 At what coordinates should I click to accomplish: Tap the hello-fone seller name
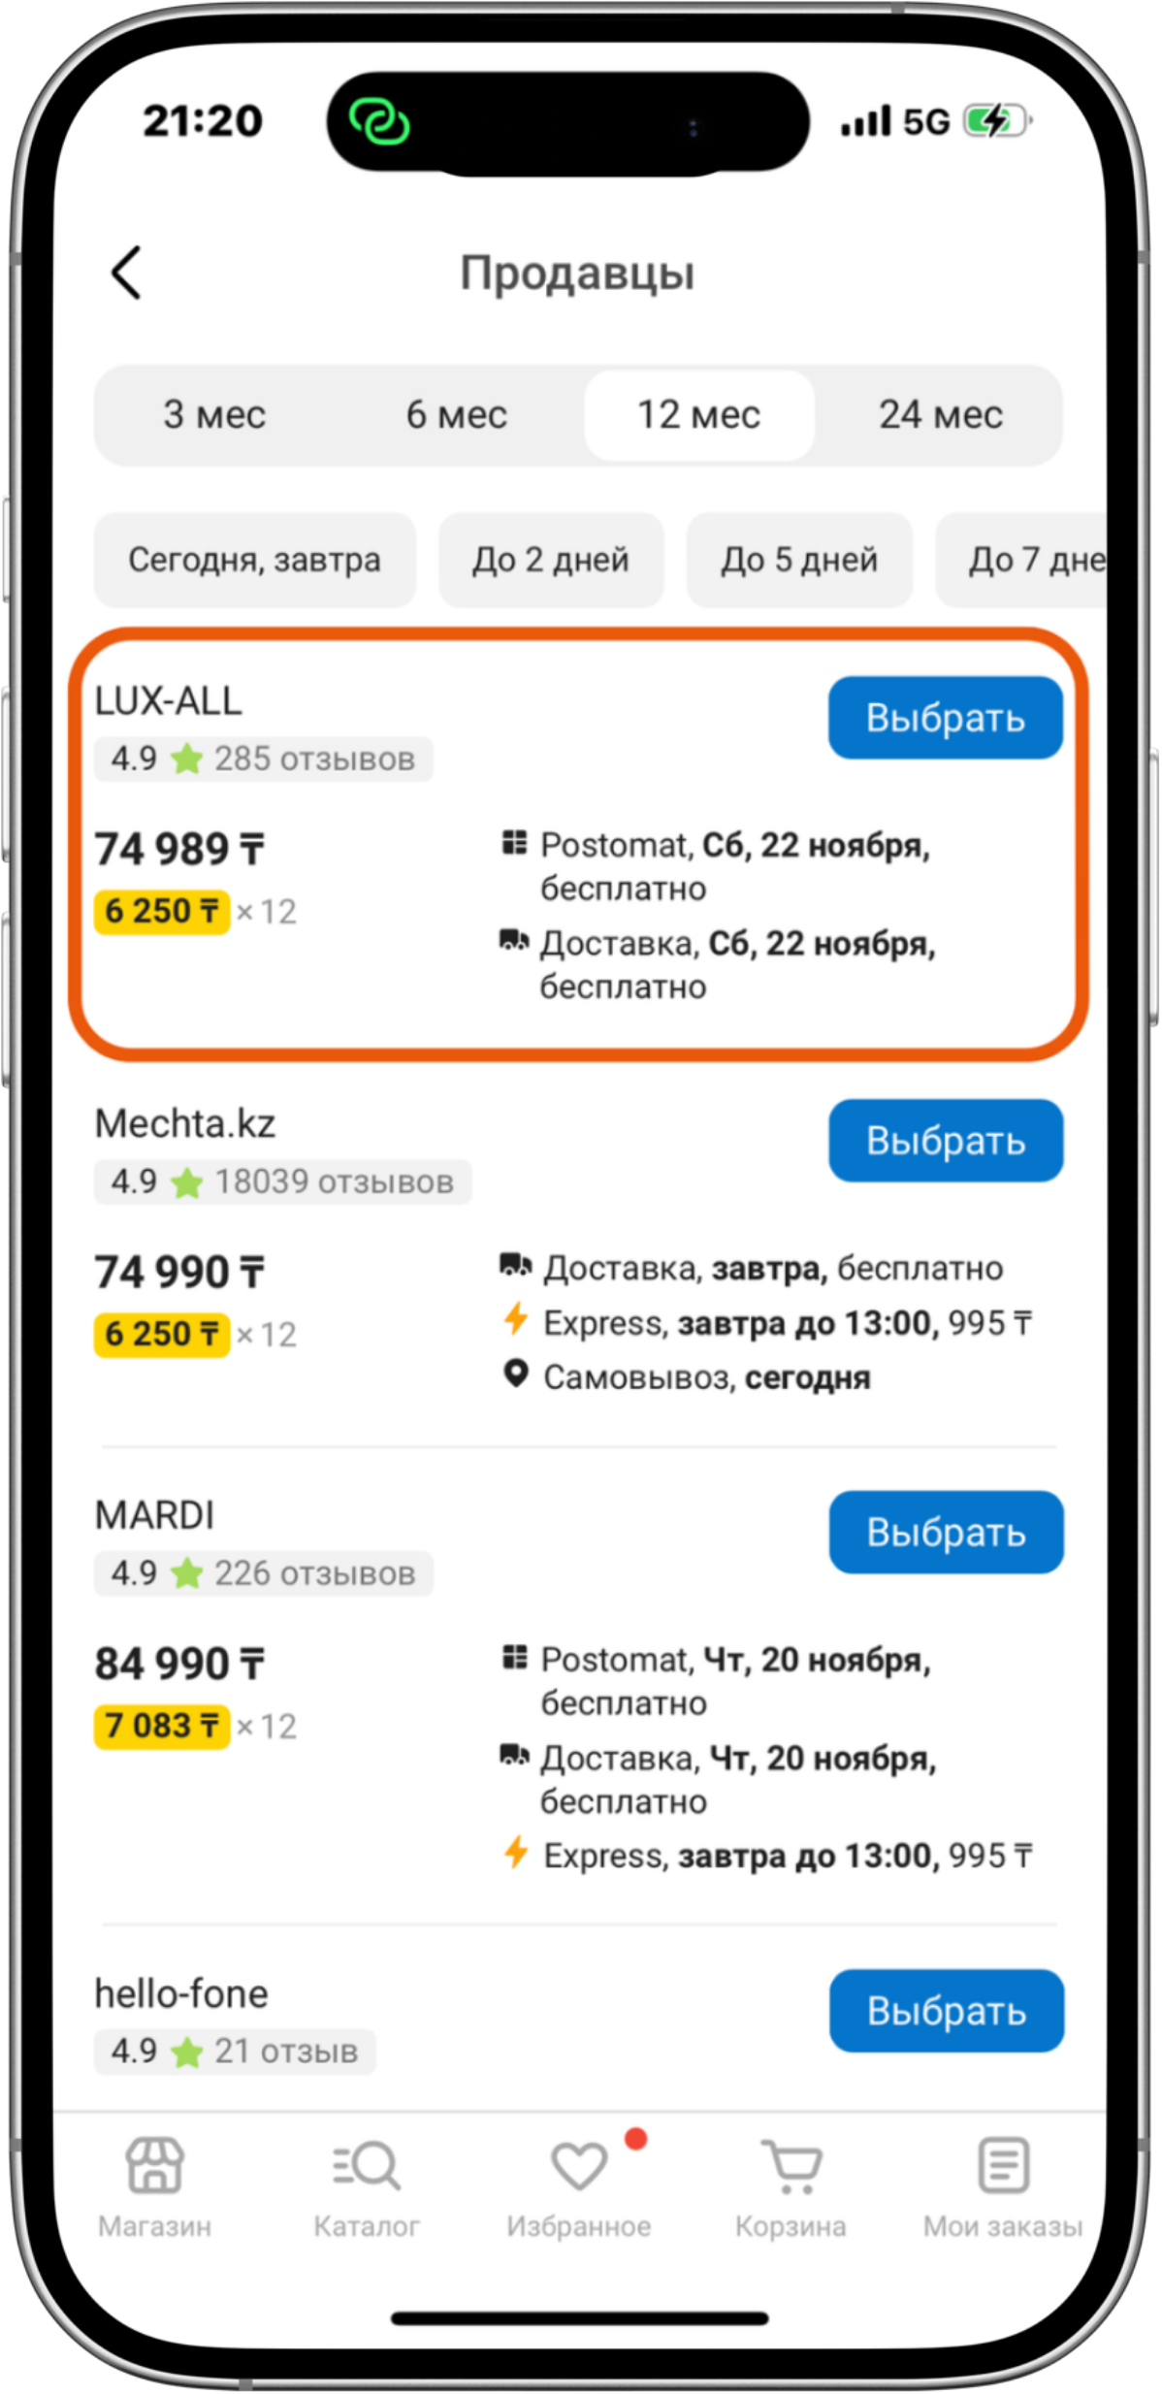(x=181, y=1994)
